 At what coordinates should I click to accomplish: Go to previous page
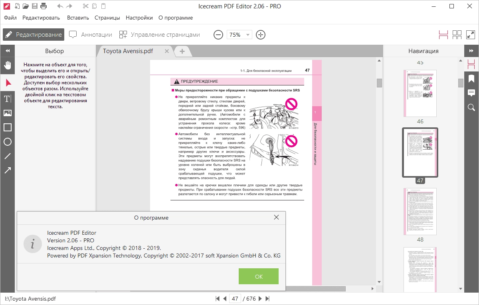click(x=225, y=299)
